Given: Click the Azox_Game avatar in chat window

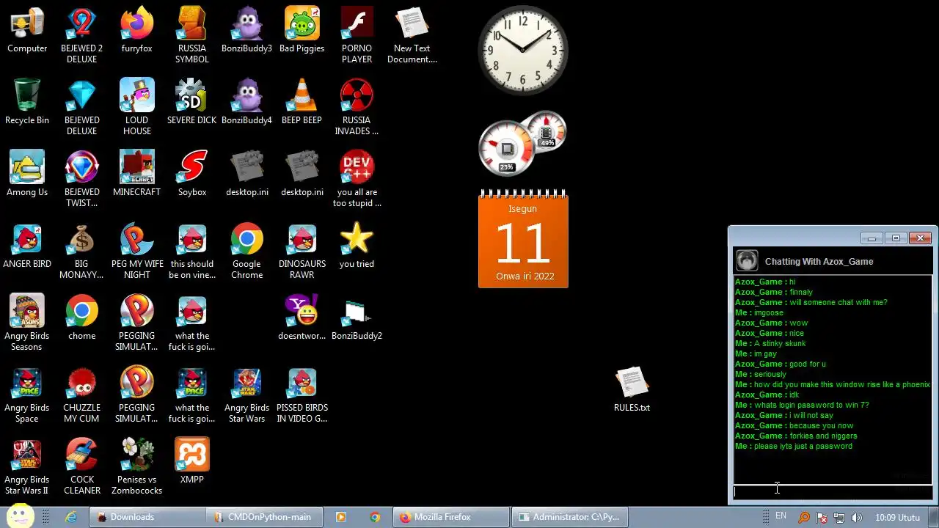Looking at the screenshot, I should pos(747,261).
